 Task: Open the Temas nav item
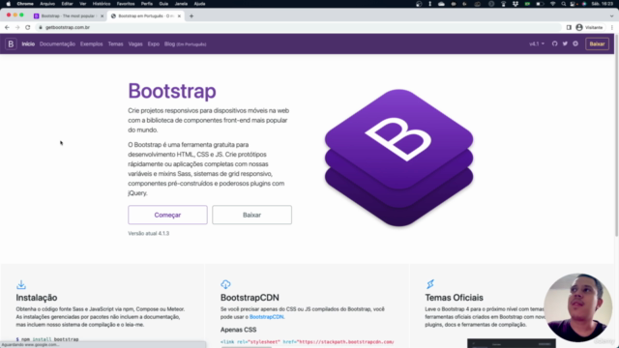click(x=116, y=43)
